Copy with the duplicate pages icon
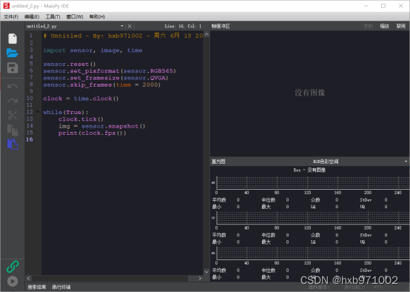The width and height of the screenshot is (410, 292). (x=13, y=130)
